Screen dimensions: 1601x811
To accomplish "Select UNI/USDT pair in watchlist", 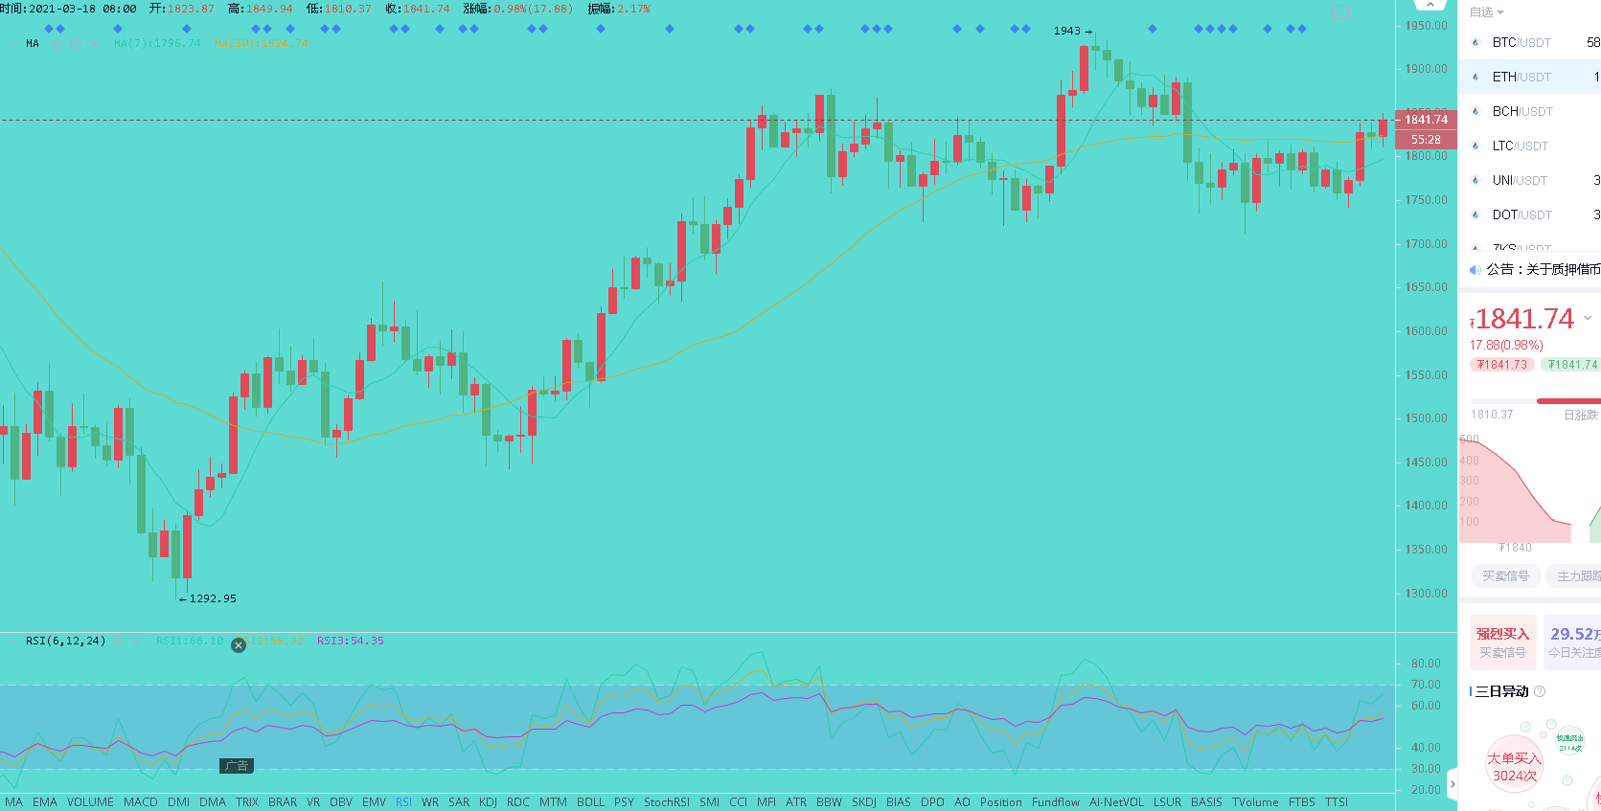I will 1529,180.
